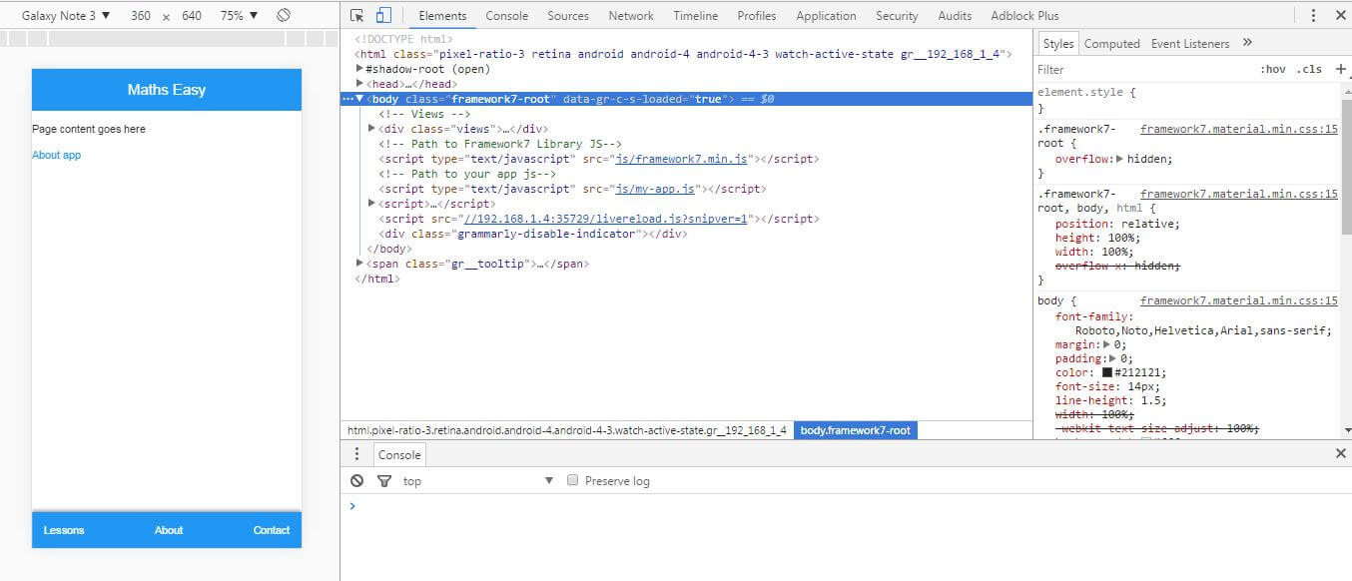Image resolution: width=1352 pixels, height=581 pixels.
Task: Select the Maths Easy header title
Action: (167, 90)
